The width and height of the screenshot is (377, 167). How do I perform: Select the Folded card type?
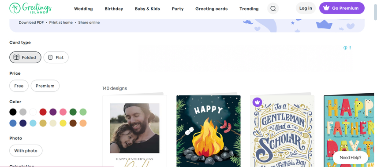[25, 58]
